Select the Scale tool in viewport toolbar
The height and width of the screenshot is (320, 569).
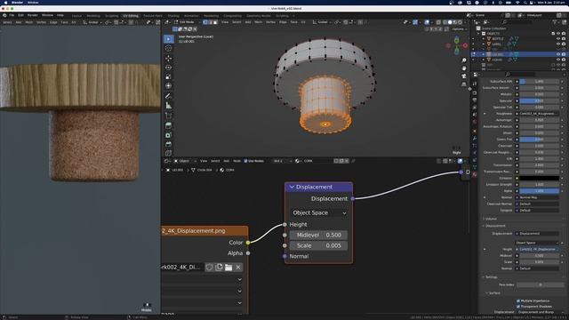(x=168, y=77)
